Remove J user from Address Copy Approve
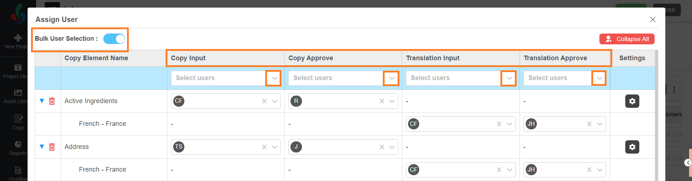Screen dimensions: 692x181 [382, 147]
